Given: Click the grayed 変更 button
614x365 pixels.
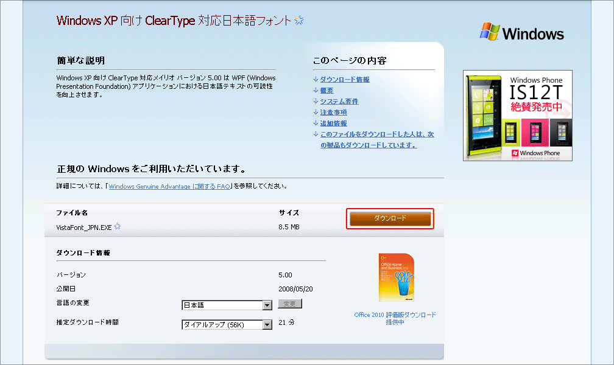Looking at the screenshot, I should [290, 304].
